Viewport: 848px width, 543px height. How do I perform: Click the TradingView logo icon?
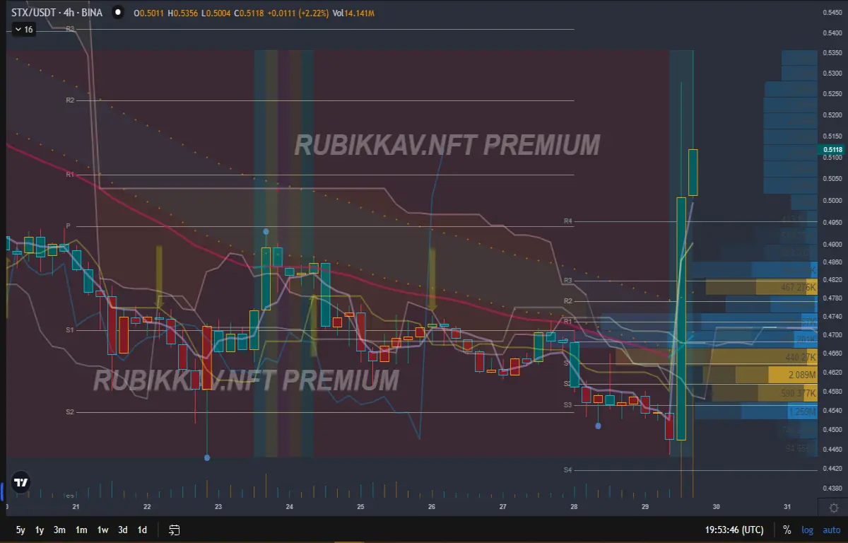click(x=21, y=483)
